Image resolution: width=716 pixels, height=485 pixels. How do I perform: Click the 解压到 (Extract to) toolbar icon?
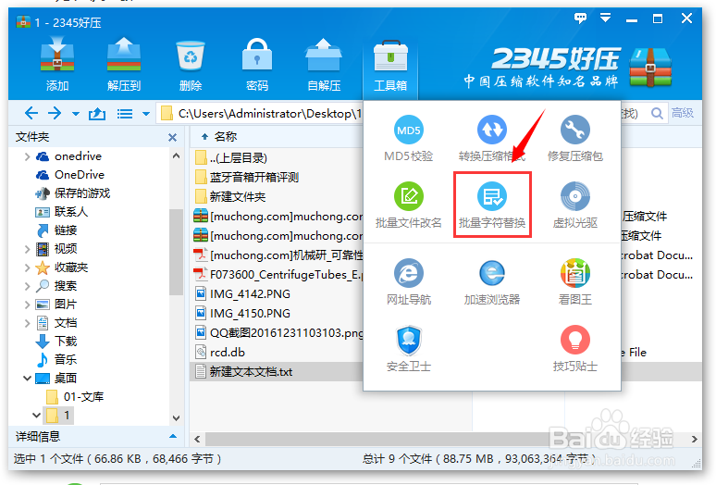(124, 65)
